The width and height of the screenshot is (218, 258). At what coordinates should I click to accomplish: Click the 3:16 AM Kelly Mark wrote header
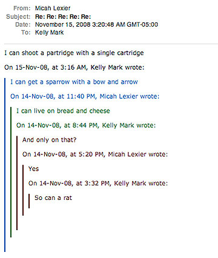(74, 67)
